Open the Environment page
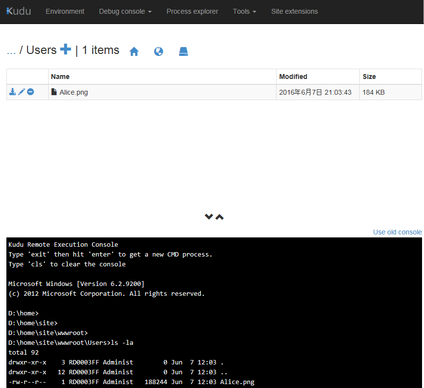This screenshot has width=424, height=388. (x=65, y=11)
